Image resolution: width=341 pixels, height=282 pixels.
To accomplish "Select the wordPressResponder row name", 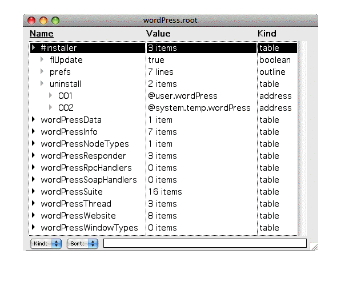I will [83, 156].
